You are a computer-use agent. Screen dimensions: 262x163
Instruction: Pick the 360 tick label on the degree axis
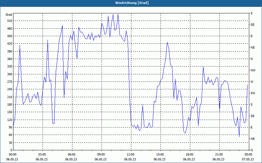10,59
